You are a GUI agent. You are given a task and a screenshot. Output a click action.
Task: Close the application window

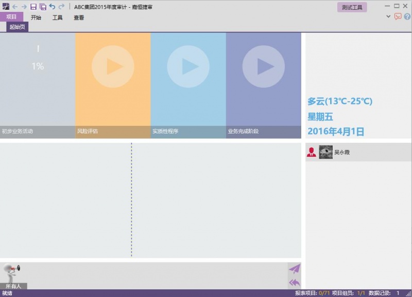(x=405, y=6)
